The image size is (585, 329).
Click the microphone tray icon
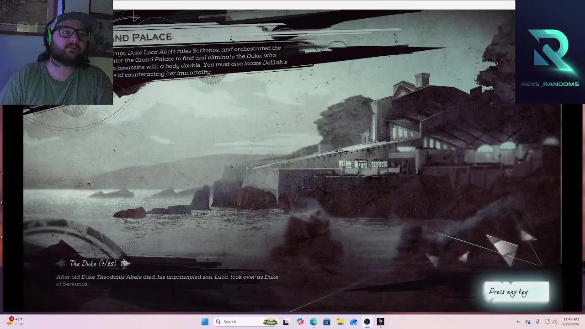click(x=537, y=322)
